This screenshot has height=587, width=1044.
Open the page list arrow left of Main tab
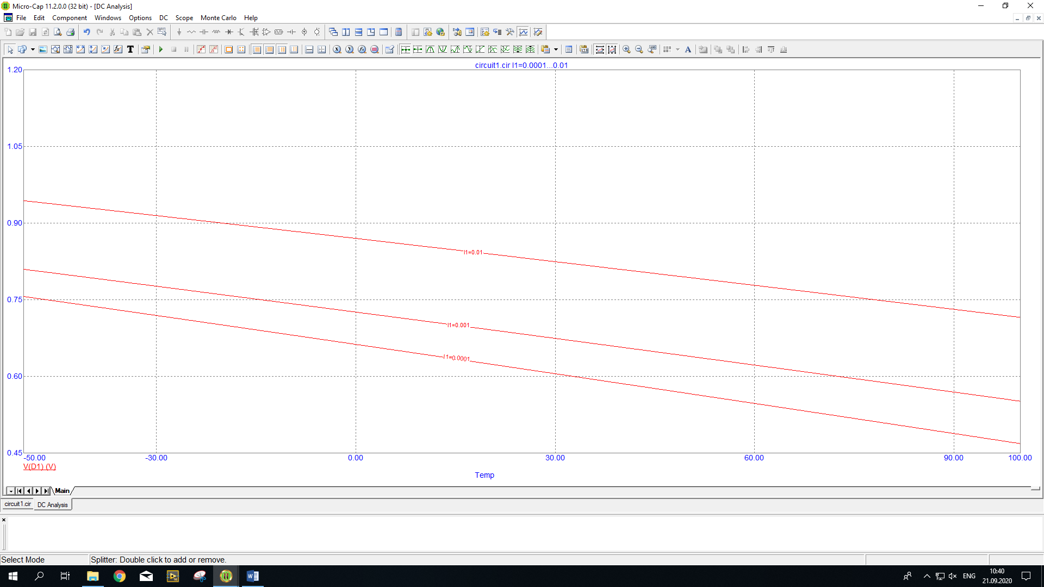[11, 491]
